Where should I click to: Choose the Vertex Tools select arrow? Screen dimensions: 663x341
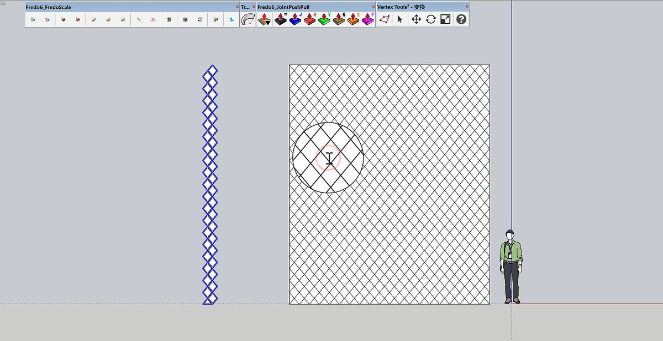click(x=400, y=19)
